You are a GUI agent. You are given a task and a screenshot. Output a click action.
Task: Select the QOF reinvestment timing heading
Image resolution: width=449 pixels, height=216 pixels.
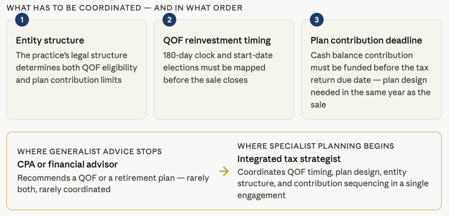[x=217, y=40]
